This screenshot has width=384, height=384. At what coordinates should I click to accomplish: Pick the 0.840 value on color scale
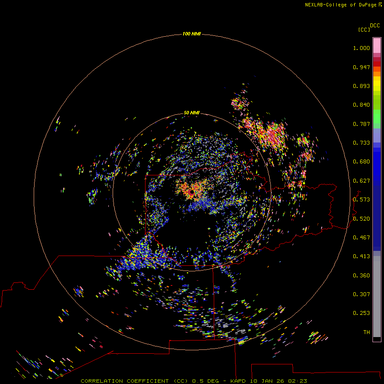361,105
